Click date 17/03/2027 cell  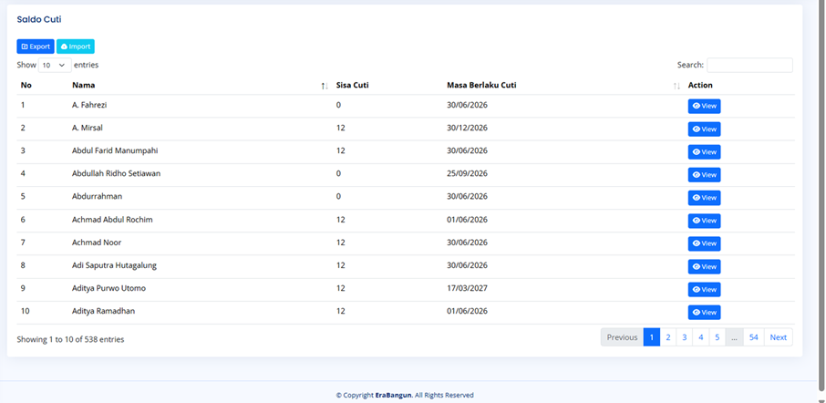pos(468,288)
